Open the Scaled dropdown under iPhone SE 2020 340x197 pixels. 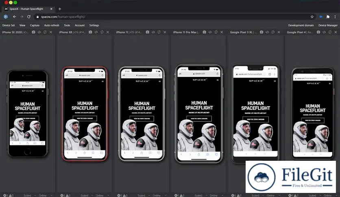(30, 195)
